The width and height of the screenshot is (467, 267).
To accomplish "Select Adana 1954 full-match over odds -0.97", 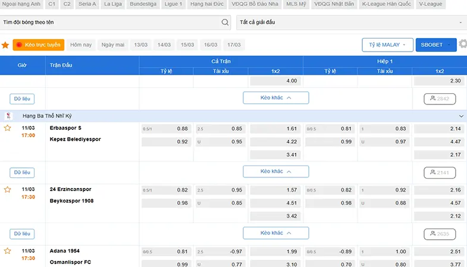I will (x=221, y=252).
